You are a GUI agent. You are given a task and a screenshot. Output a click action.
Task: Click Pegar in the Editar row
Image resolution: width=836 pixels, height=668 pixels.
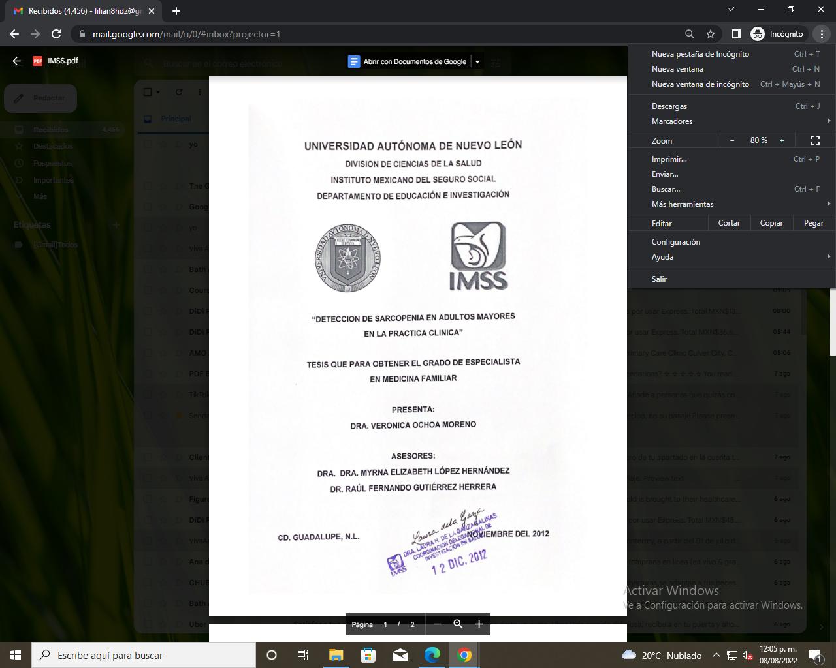click(x=814, y=223)
